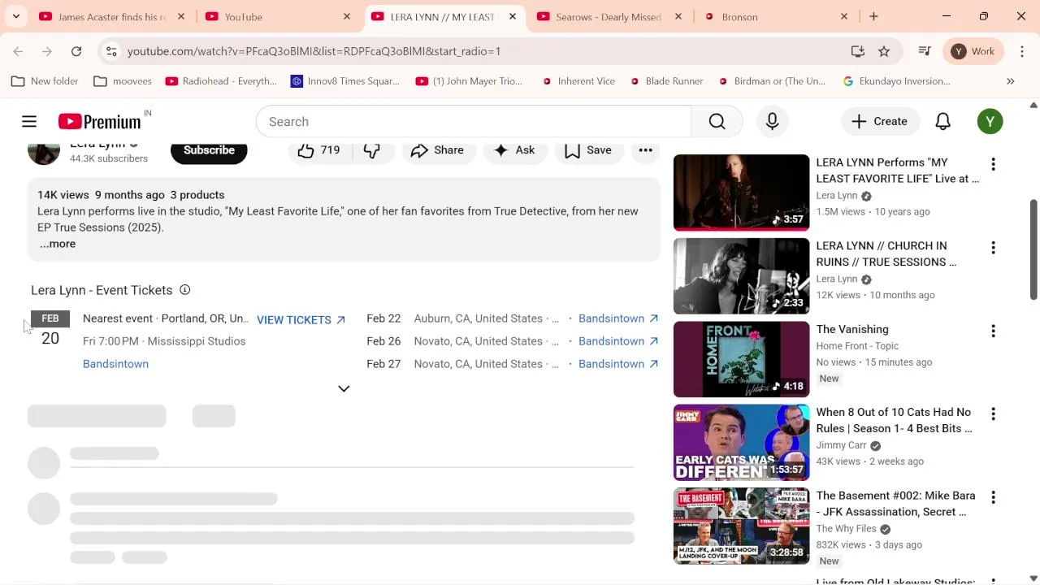The height and width of the screenshot is (585, 1040).
Task: Open the Work profile button
Action: click(x=973, y=51)
